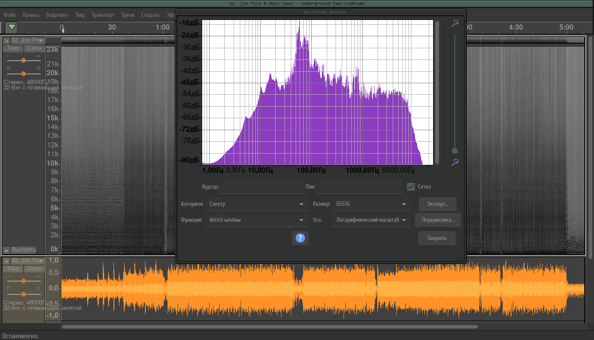The height and width of the screenshot is (340, 594).
Task: Click the Остановлено. status bar text
Action: [20, 336]
